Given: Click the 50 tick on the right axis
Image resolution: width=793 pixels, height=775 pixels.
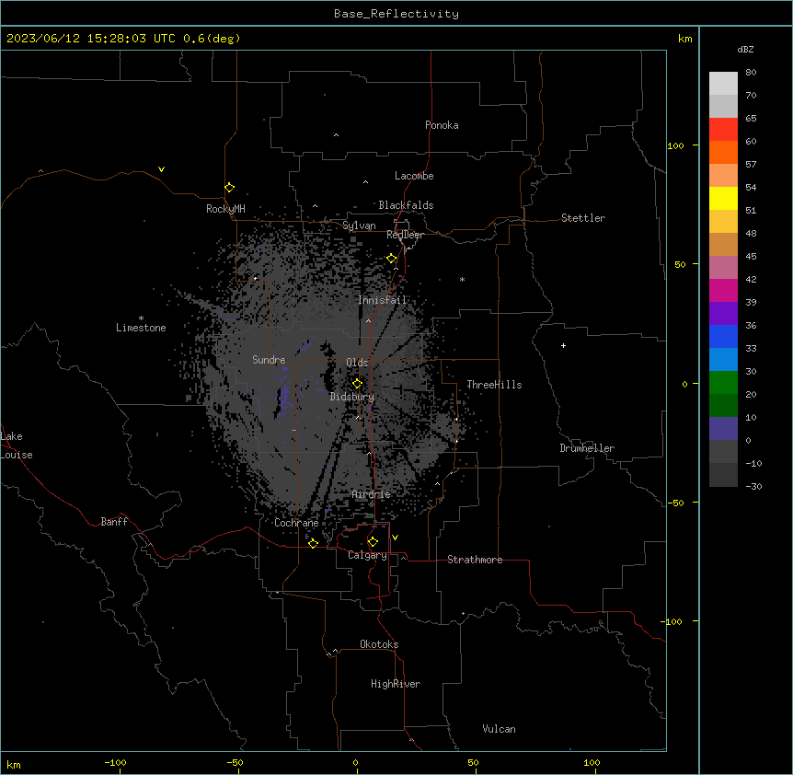Looking at the screenshot, I should point(680,264).
